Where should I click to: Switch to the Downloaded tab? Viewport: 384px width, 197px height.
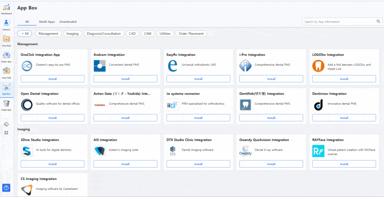[68, 22]
